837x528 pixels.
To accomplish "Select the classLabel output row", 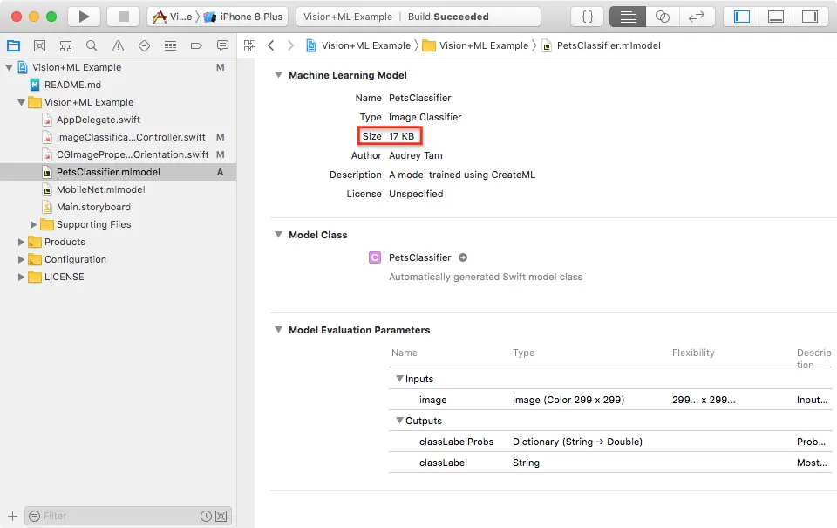I will click(x=610, y=463).
